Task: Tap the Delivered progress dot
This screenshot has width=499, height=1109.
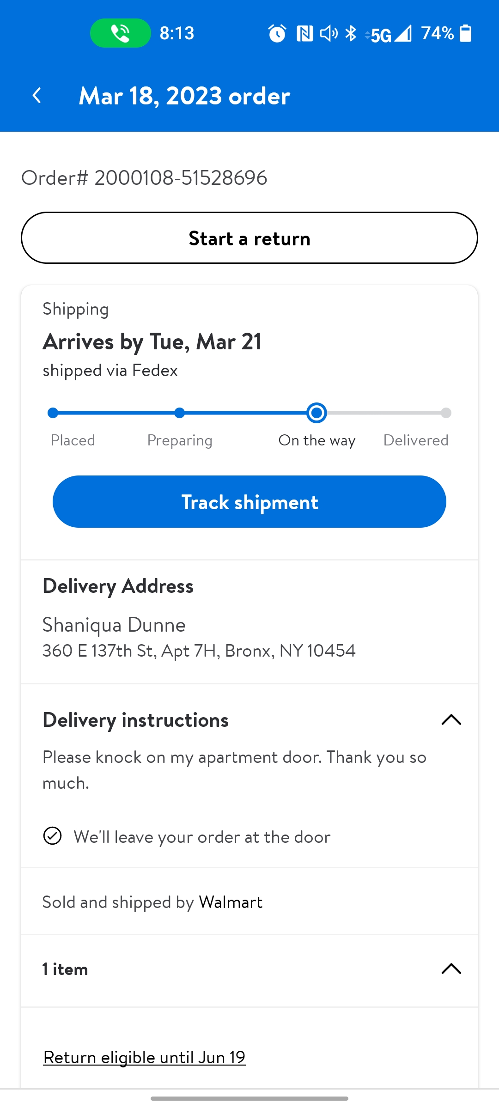Action: (446, 413)
